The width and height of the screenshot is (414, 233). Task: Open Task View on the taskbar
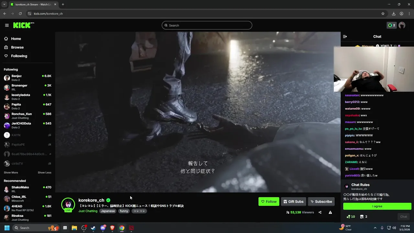tap(65, 228)
